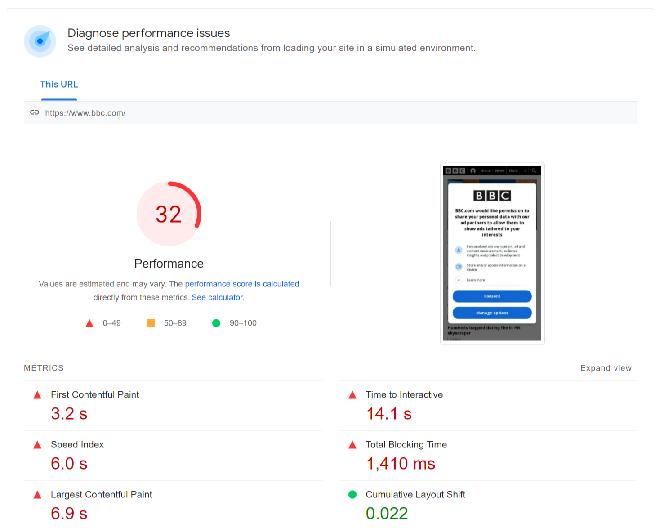Click the First Contentful Paint label

[x=95, y=394]
